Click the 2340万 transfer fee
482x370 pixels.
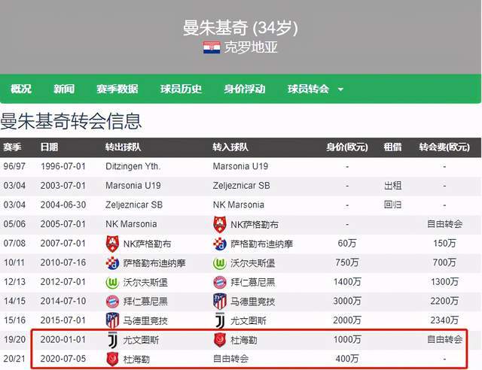click(444, 320)
